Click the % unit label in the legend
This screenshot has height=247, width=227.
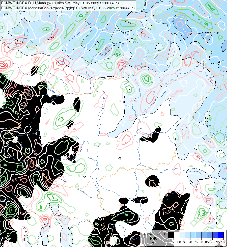click(154, 243)
